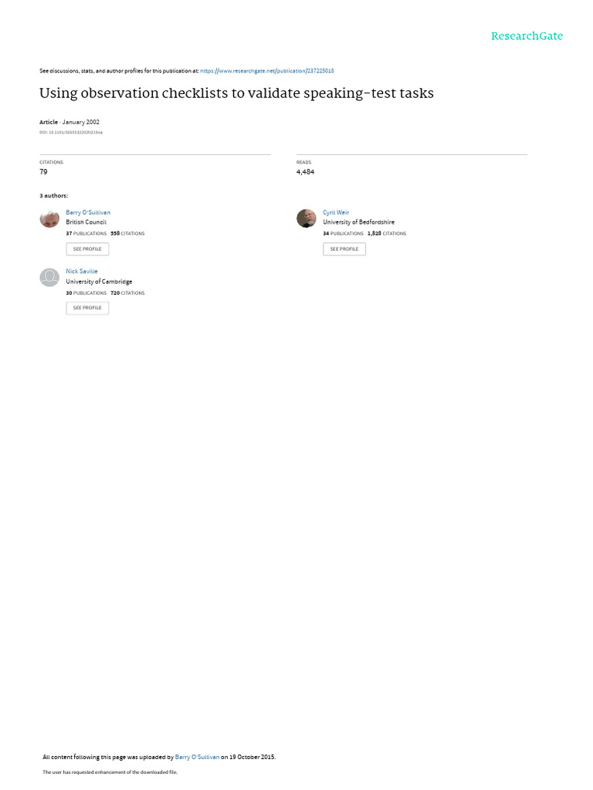Click the reads count 4,484

305,172
